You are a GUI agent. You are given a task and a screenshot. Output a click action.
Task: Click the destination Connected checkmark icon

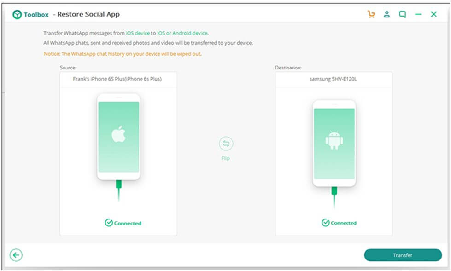(x=326, y=223)
